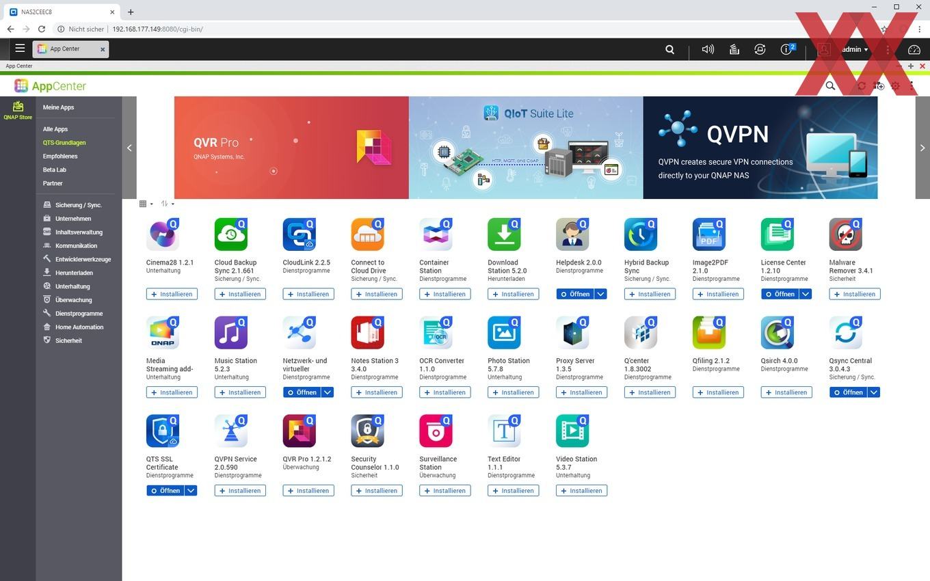Select Home Automation category
Viewport: 930px width, 581px height.
pyautogui.click(x=79, y=327)
